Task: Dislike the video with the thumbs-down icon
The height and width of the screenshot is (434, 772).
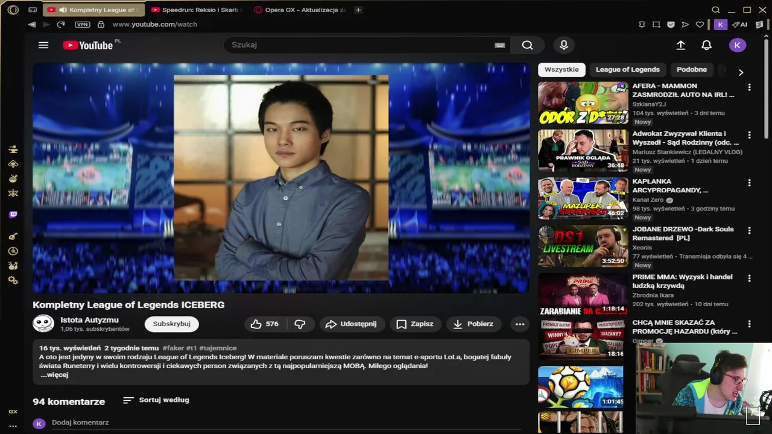Action: pos(300,324)
